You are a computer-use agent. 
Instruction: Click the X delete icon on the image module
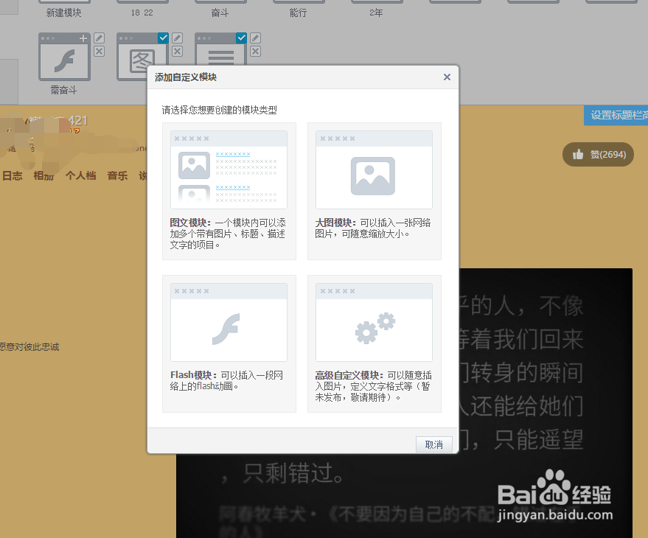[177, 50]
